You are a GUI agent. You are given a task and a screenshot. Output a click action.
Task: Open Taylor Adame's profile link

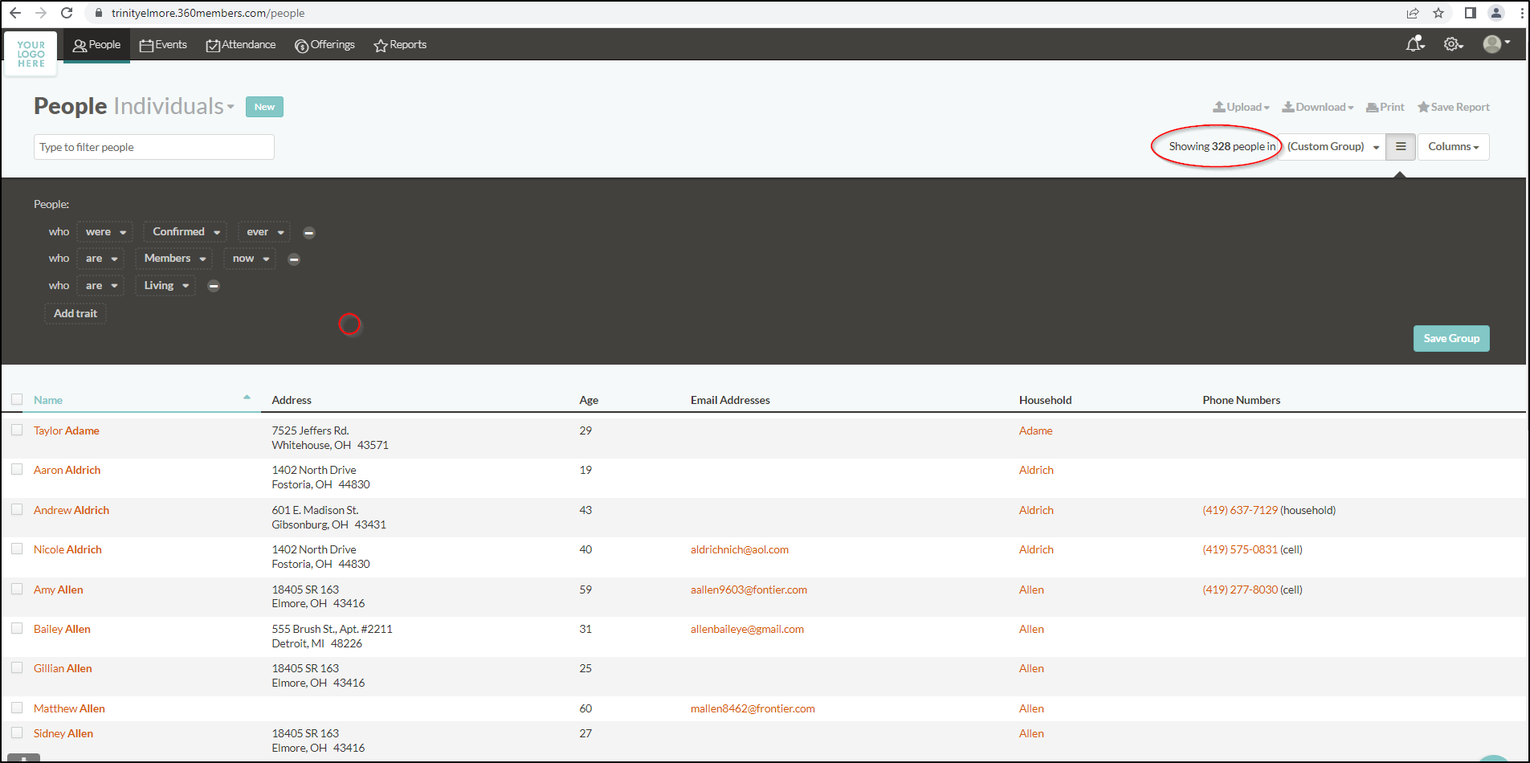tap(67, 430)
